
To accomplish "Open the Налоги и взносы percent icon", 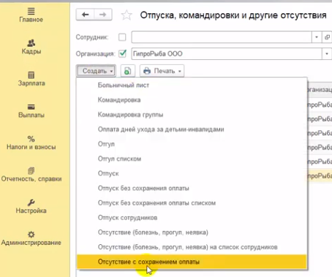I will (31, 139).
